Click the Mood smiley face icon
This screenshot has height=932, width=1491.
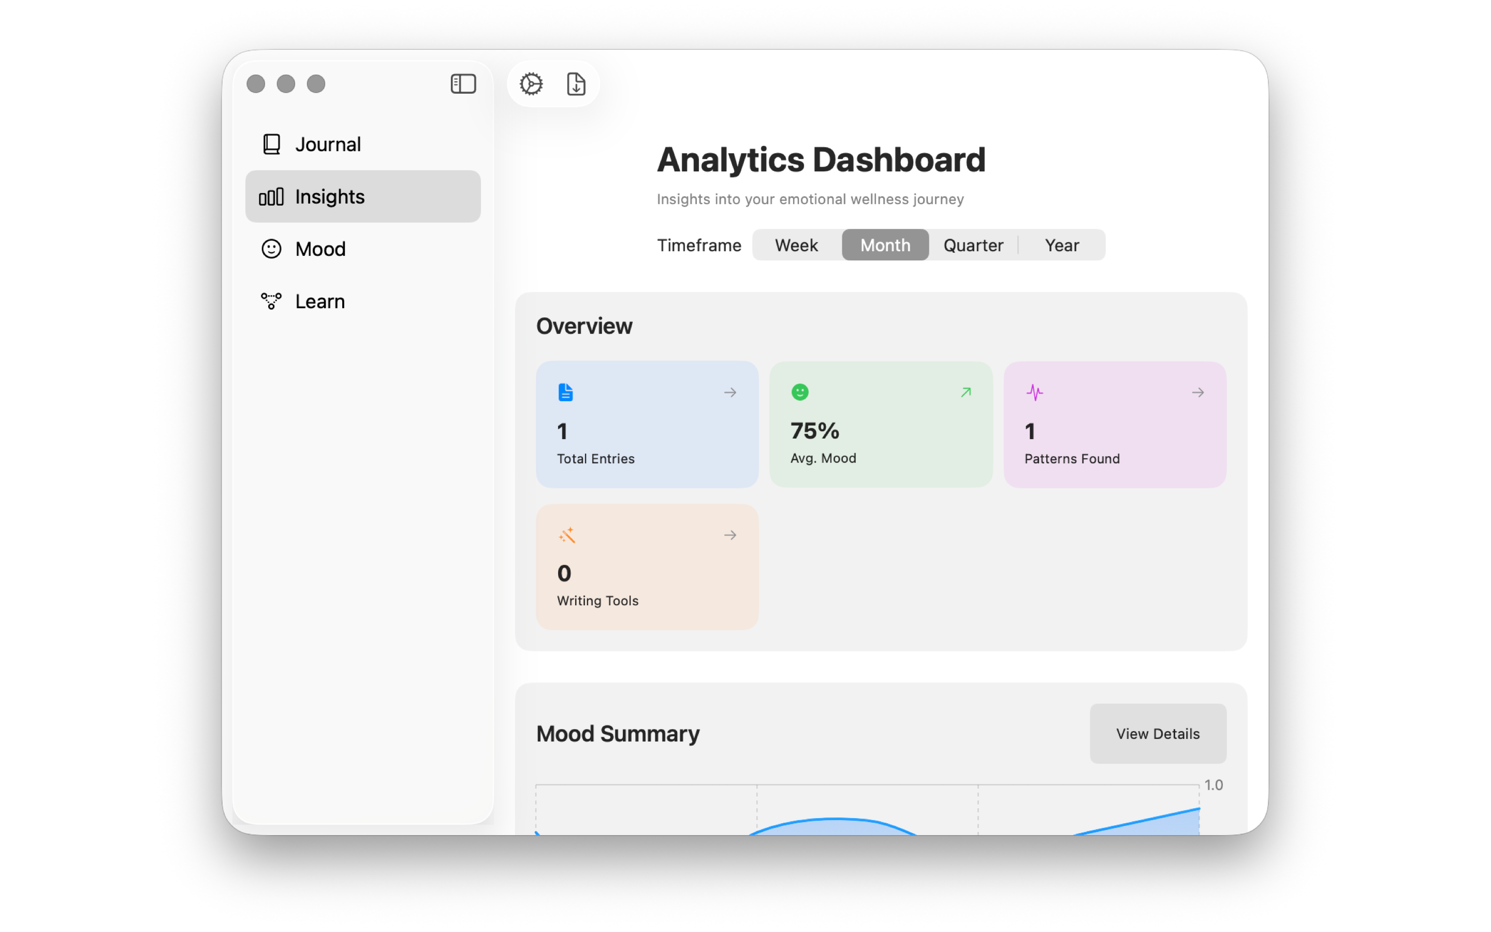coord(271,249)
